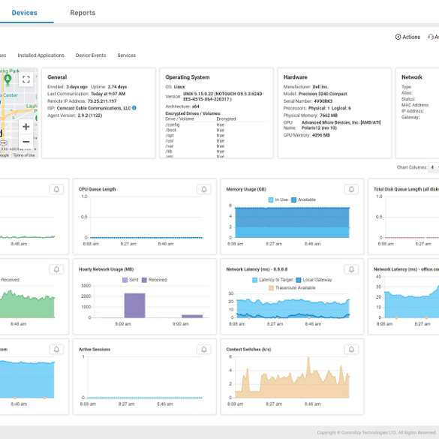
Task: Click the /config encrypted drive row
Action: click(216, 125)
